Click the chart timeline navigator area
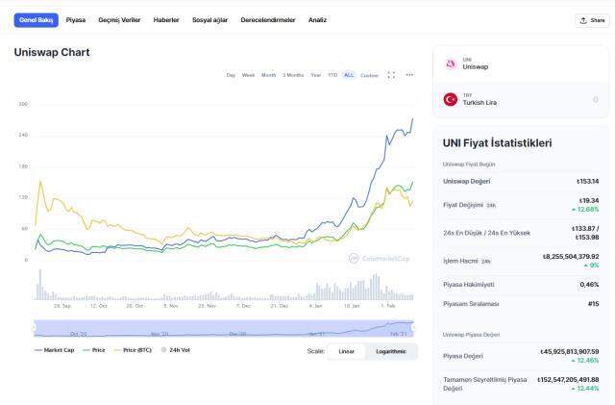615x405 pixels. click(x=224, y=328)
